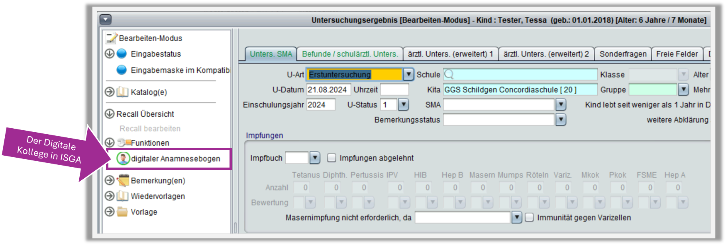Click the Bemerkung(en) notepad icon
Image resolution: width=726 pixels, height=245 pixels.
pyautogui.click(x=123, y=180)
